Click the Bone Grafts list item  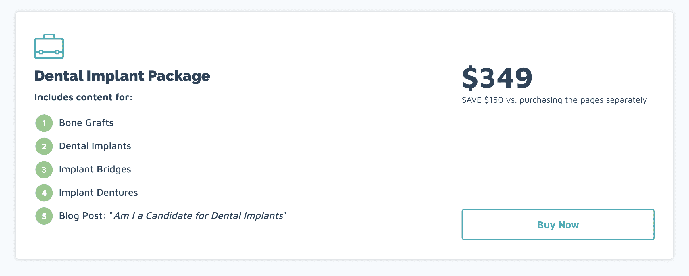tap(86, 123)
